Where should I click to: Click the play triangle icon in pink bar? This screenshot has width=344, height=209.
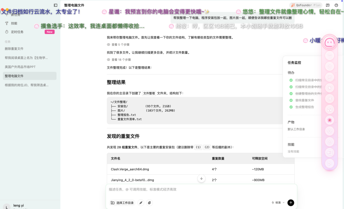pos(330,163)
